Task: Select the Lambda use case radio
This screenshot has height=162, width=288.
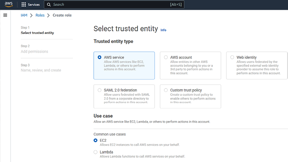Action: [95, 152]
